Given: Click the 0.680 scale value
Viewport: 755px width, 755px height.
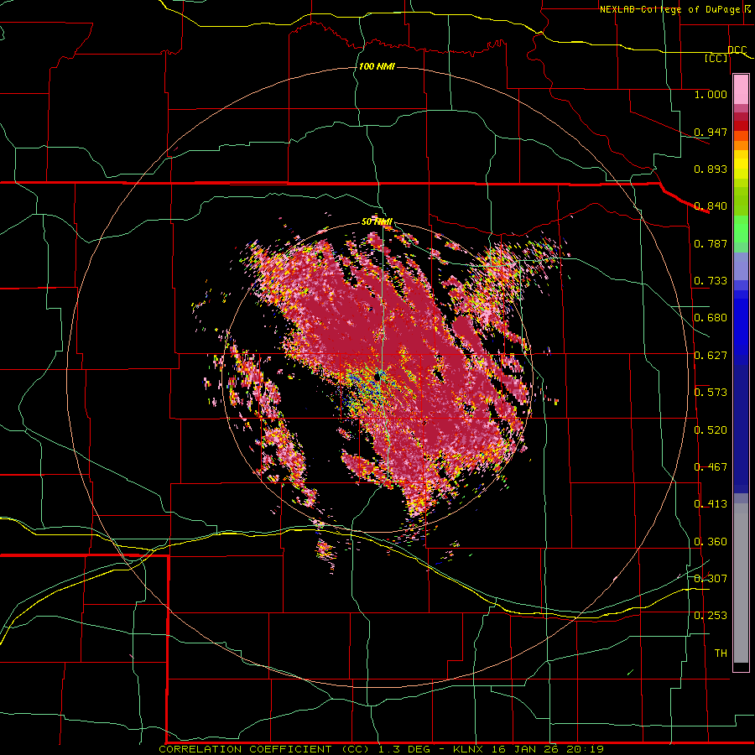Looking at the screenshot, I should pyautogui.click(x=711, y=317).
